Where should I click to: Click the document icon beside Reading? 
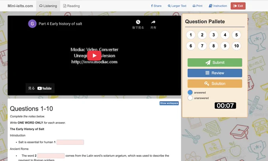click(x=65, y=6)
